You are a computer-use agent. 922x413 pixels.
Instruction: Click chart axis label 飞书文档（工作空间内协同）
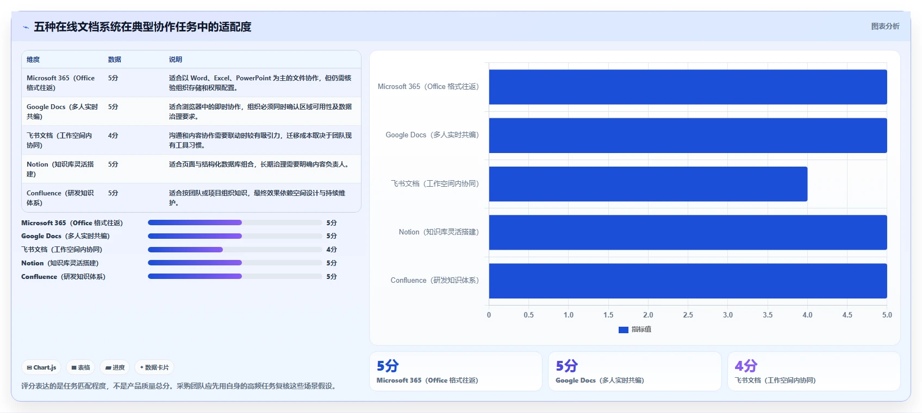click(x=435, y=184)
